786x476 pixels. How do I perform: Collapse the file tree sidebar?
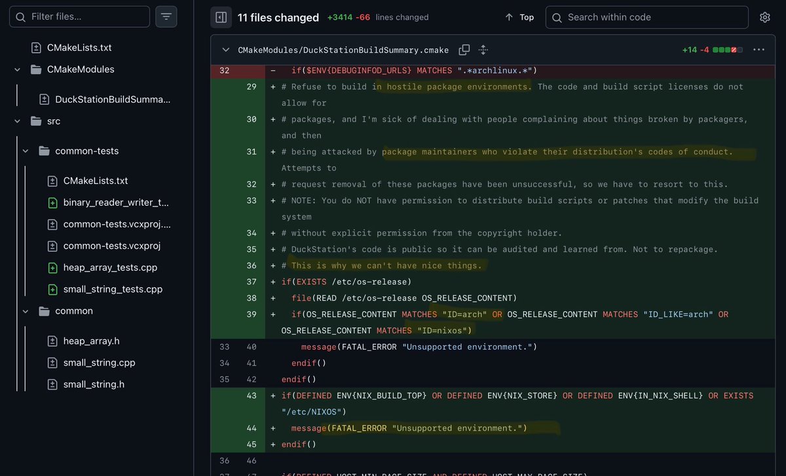(x=221, y=18)
